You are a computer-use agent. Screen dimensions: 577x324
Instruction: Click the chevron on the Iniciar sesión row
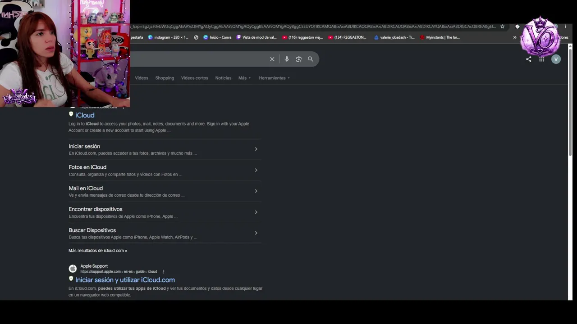click(256, 149)
